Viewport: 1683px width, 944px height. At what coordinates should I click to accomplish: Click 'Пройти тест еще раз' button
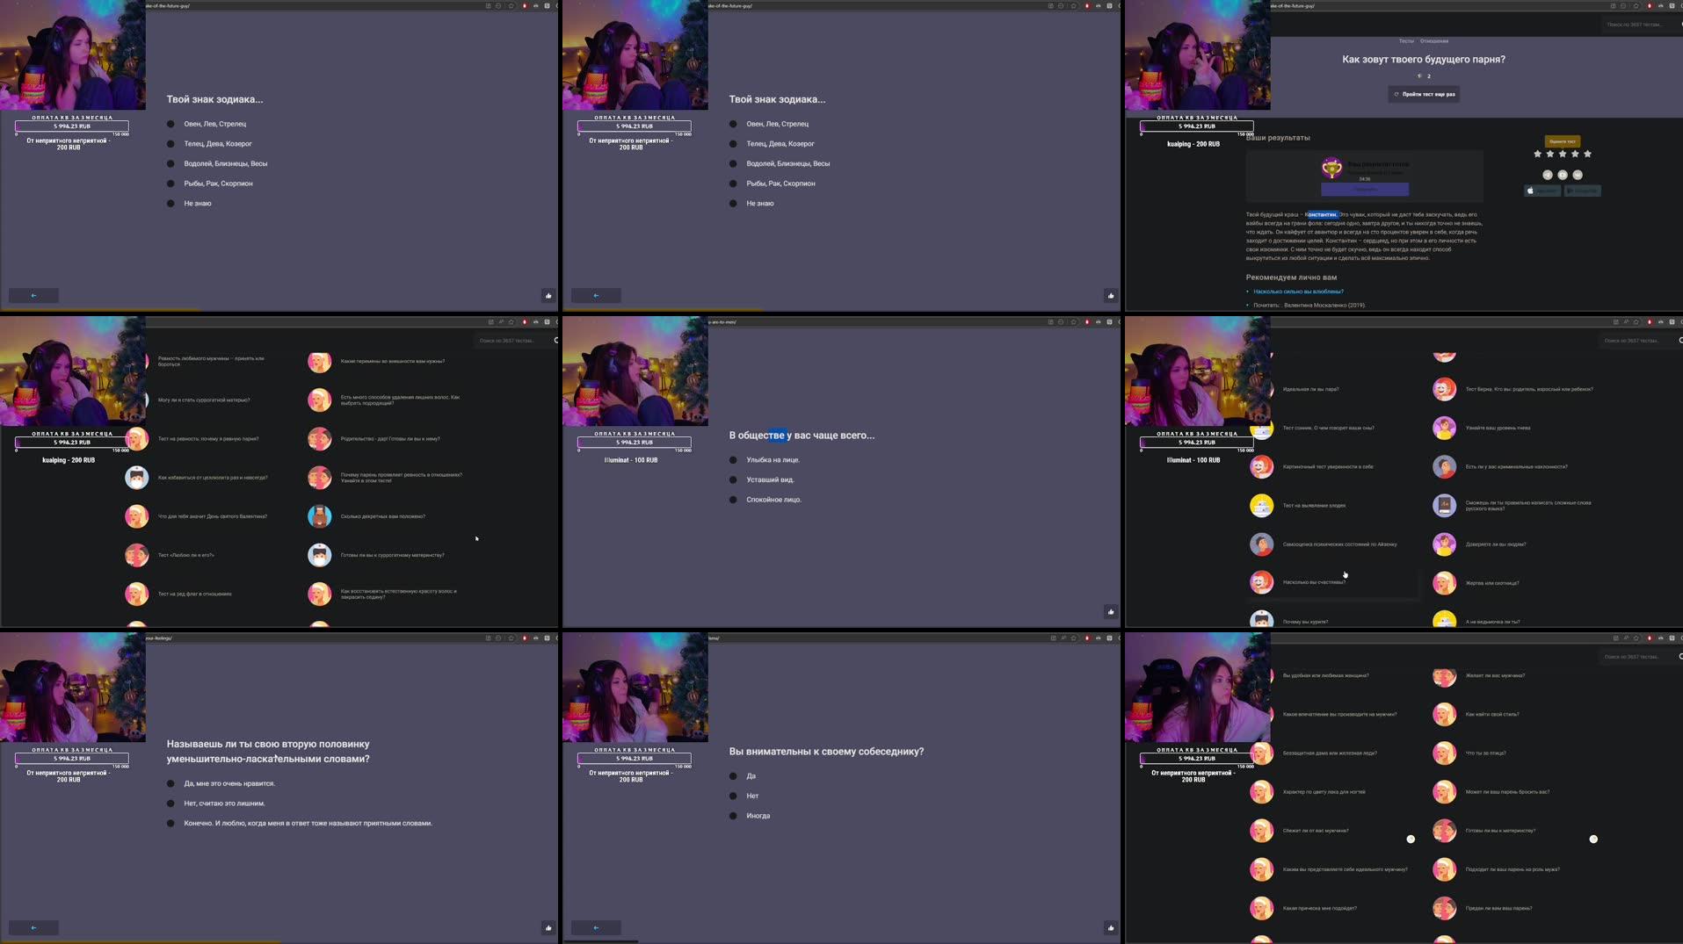[1425, 94]
